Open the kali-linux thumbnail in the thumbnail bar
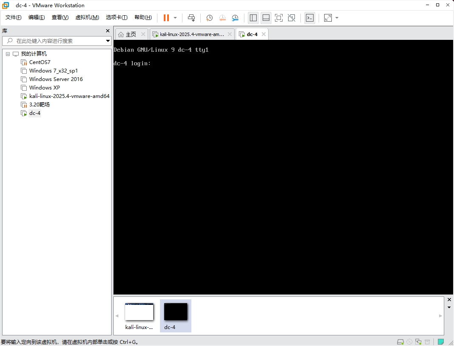Viewport: 454px width, 346px height. pos(139,316)
